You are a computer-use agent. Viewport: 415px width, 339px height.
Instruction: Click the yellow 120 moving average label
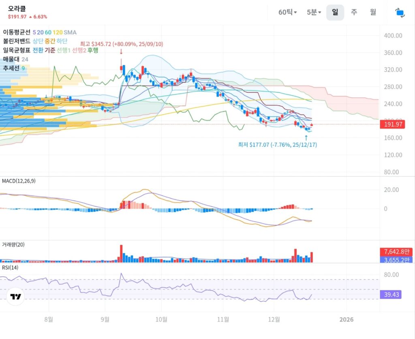point(57,32)
